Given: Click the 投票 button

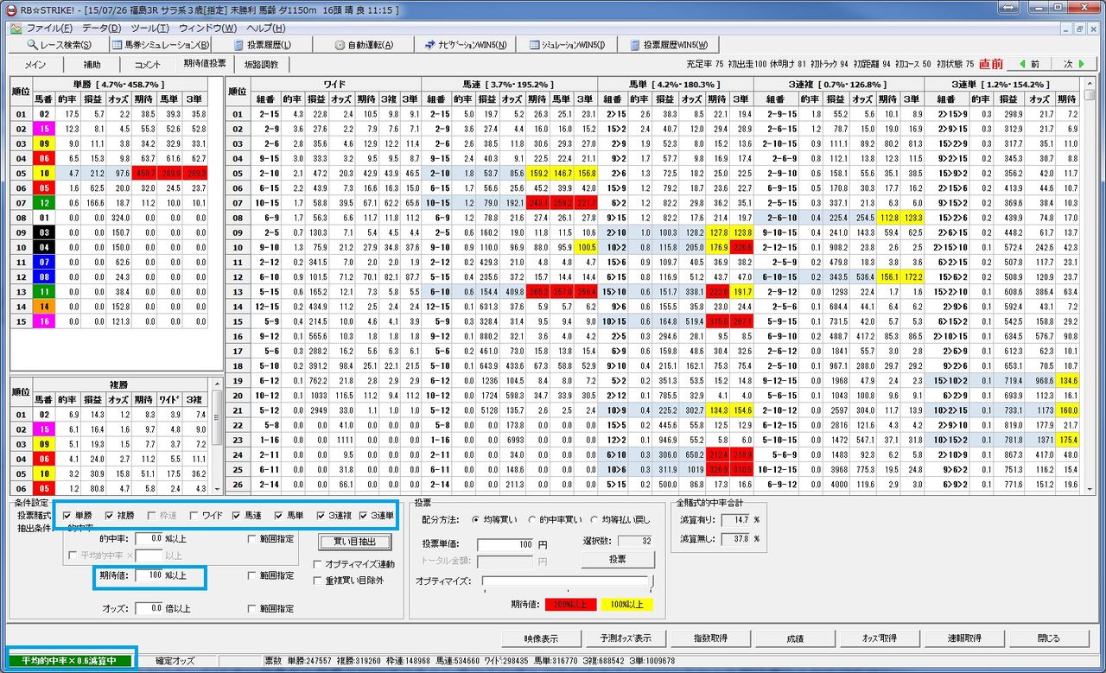Looking at the screenshot, I should [617, 560].
